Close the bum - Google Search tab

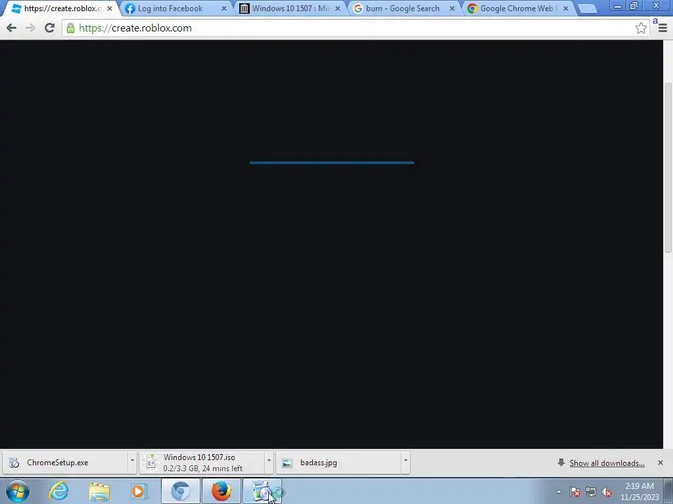(452, 8)
